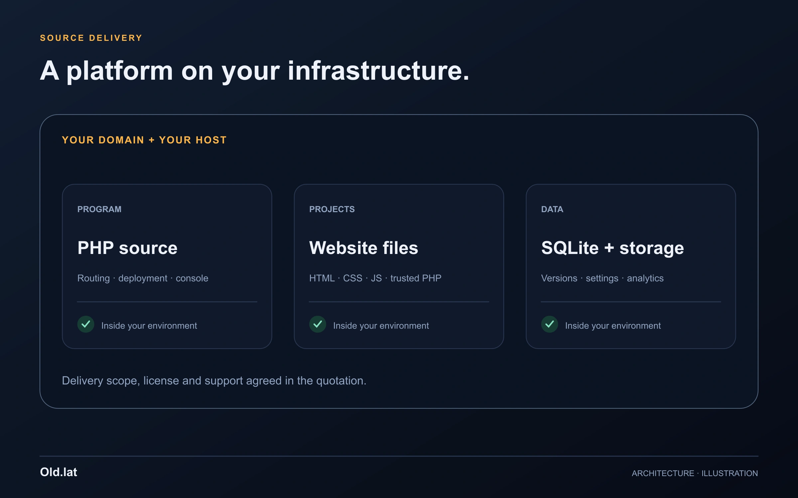
Task: Click the YOUR DOMAIN + YOUR HOST label
Action: point(144,140)
